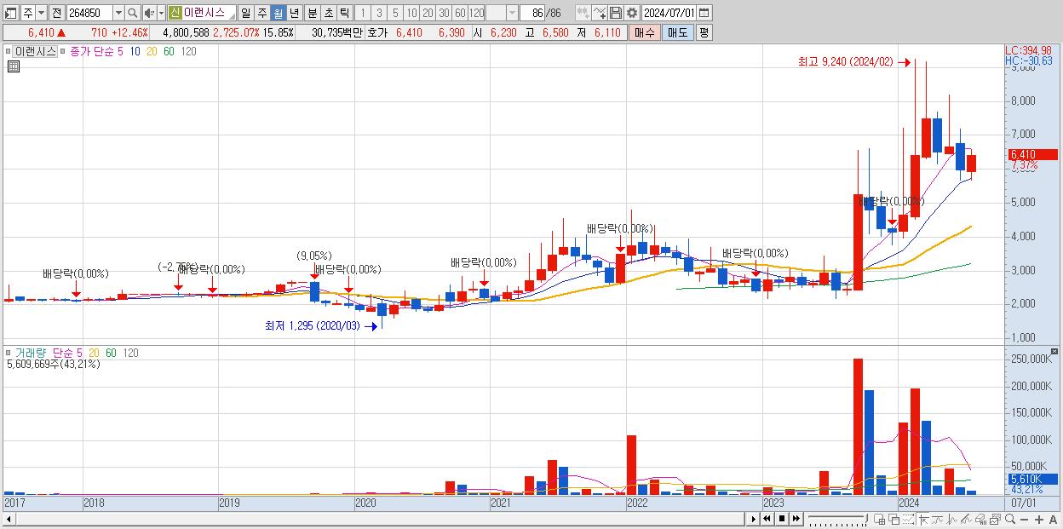Save chart with floppy disk icon
The height and width of the screenshot is (529, 1063).
(x=616, y=13)
